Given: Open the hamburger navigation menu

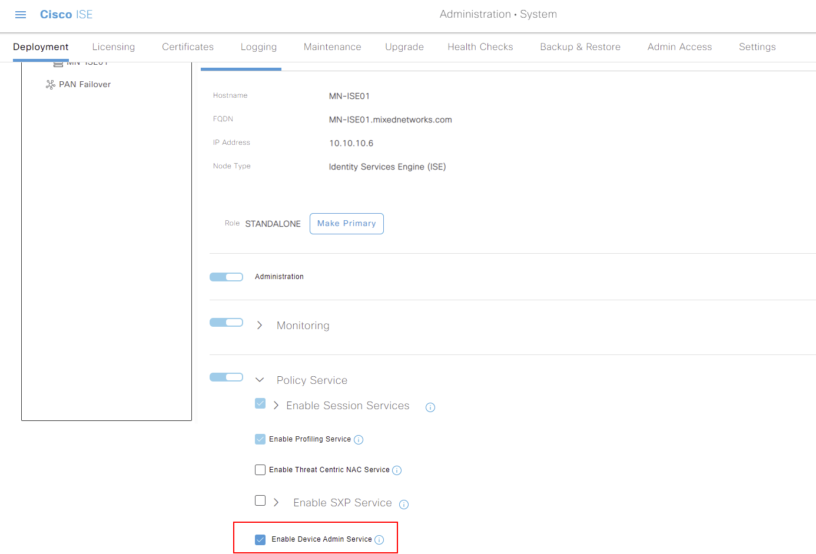Looking at the screenshot, I should point(21,15).
